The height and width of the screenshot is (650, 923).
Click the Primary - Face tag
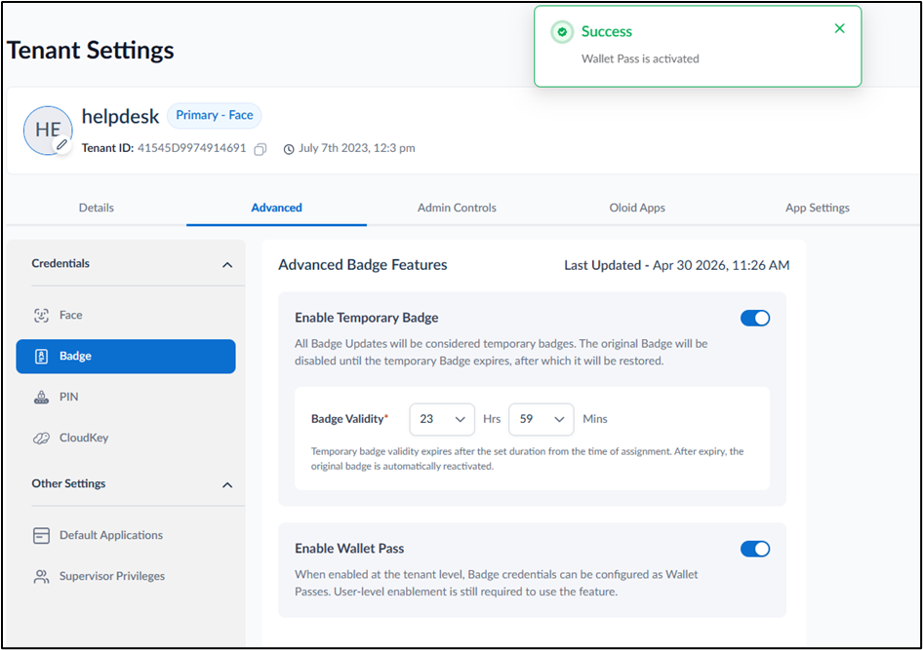coord(215,115)
